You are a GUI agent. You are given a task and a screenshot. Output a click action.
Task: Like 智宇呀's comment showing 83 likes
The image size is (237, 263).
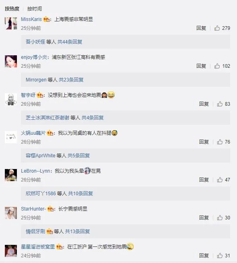point(220,104)
